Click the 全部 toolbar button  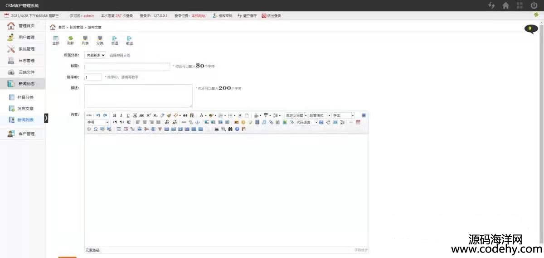56,40
